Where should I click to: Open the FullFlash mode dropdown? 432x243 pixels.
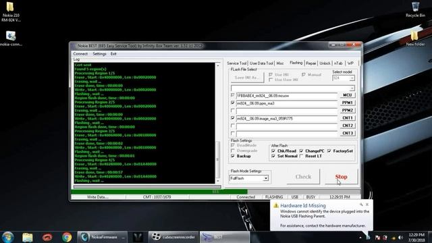click(x=266, y=178)
